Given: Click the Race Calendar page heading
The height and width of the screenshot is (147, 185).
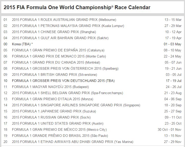Looking at the screenshot, I should [77, 7].
